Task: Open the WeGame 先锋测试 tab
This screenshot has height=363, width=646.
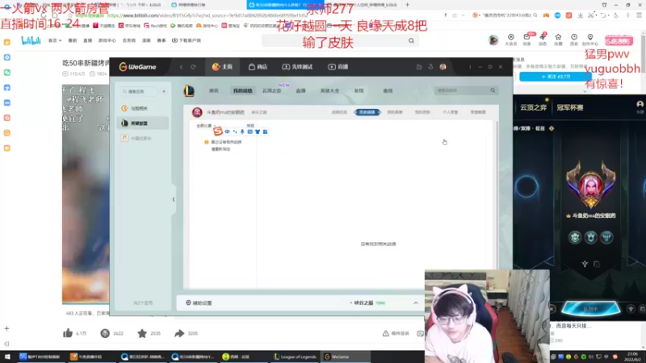Action: click(x=297, y=67)
